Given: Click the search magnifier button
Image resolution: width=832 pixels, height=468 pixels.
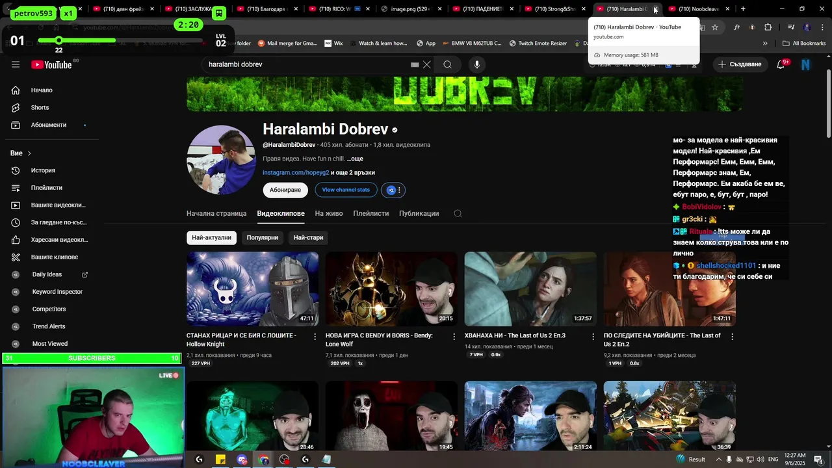Looking at the screenshot, I should tap(447, 64).
